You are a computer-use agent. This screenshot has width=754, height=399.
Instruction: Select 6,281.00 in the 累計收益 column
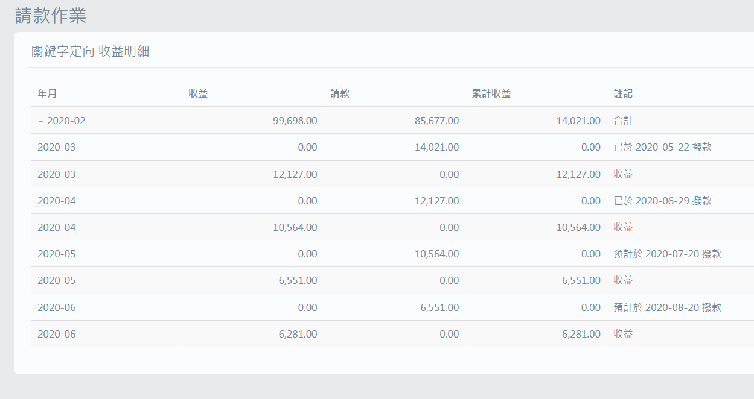(581, 334)
